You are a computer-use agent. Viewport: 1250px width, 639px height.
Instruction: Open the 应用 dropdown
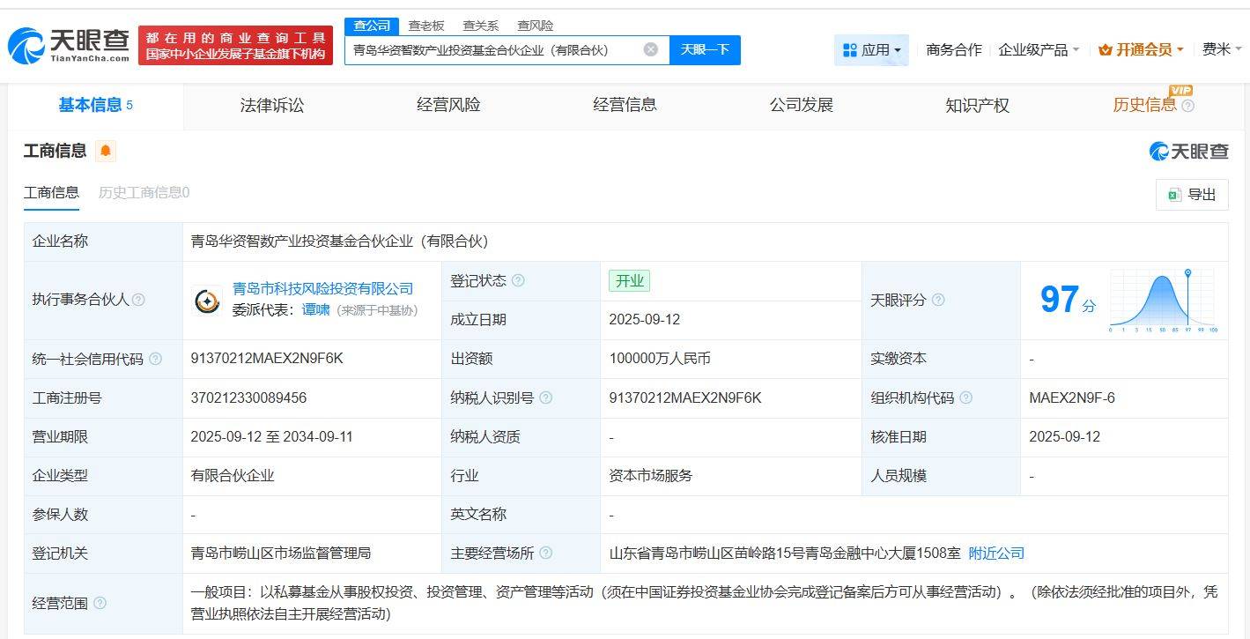tap(871, 50)
